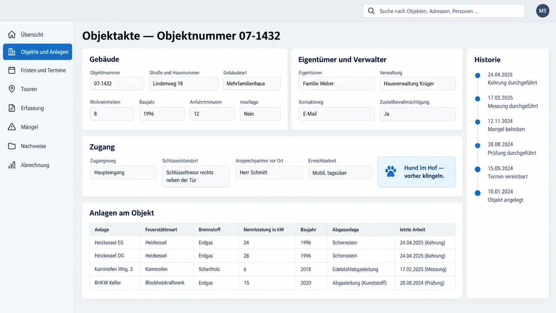Click the Nachweise folder icon
Screen dimensions: 556x313
[x=12, y=146]
